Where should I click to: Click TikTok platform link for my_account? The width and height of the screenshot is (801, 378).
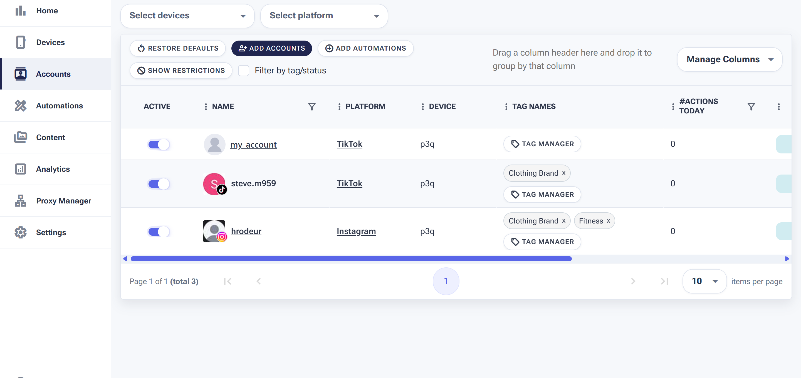(350, 144)
